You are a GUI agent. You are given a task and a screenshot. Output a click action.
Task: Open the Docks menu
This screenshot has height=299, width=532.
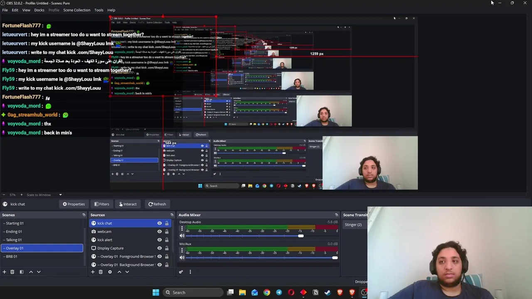(x=39, y=10)
